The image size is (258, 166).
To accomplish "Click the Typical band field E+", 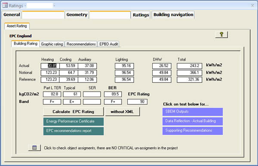I will coord(72,102).
